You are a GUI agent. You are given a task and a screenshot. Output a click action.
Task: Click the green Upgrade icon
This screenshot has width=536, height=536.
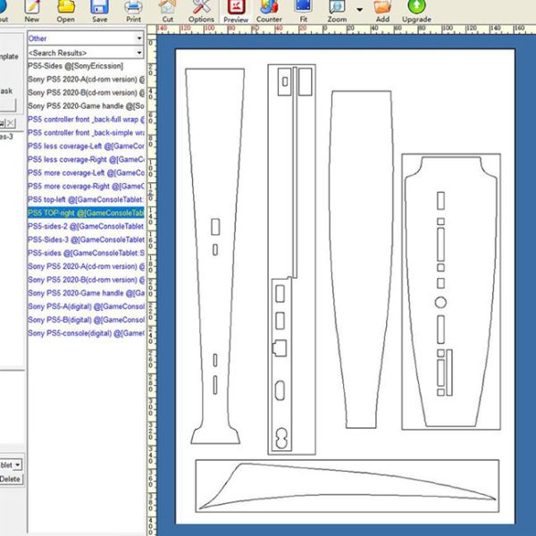(x=416, y=11)
